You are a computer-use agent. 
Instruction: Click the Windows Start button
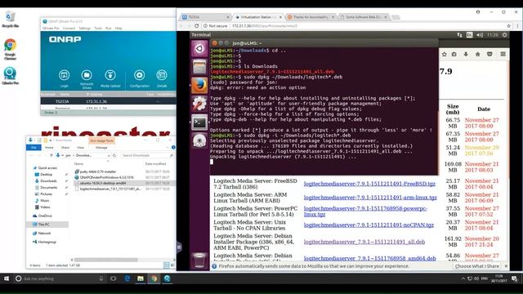pos(7,278)
